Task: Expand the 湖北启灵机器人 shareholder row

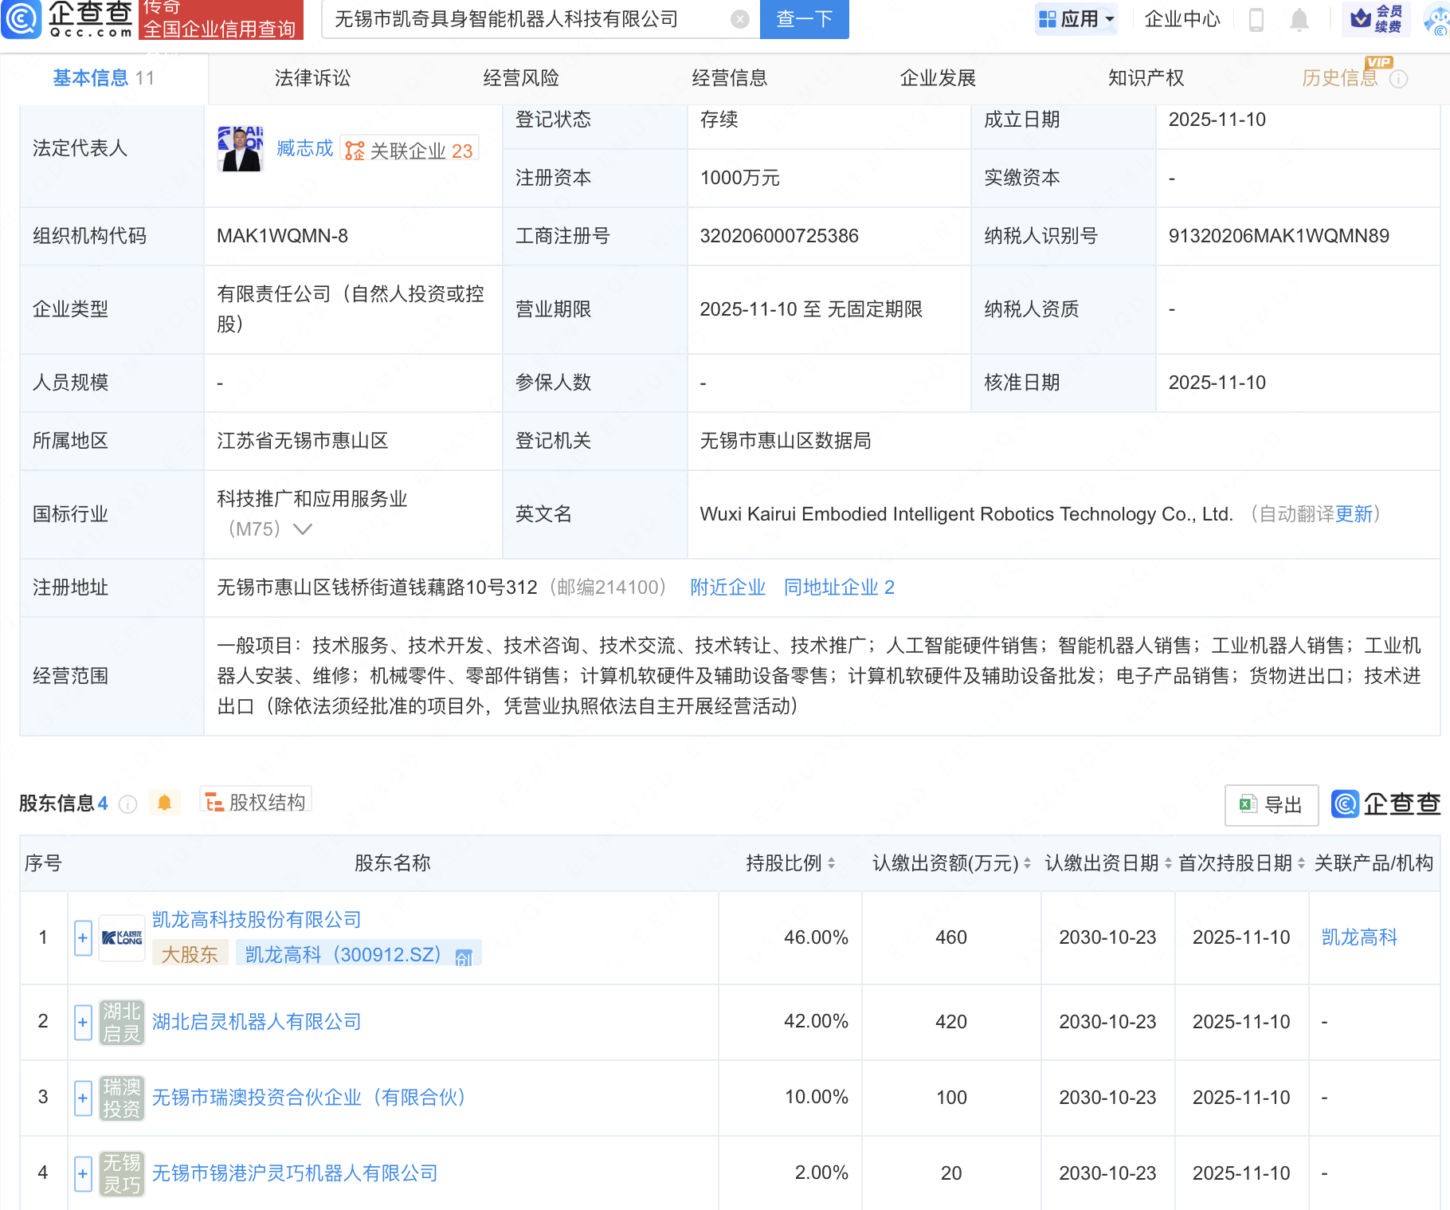Action: (83, 1022)
